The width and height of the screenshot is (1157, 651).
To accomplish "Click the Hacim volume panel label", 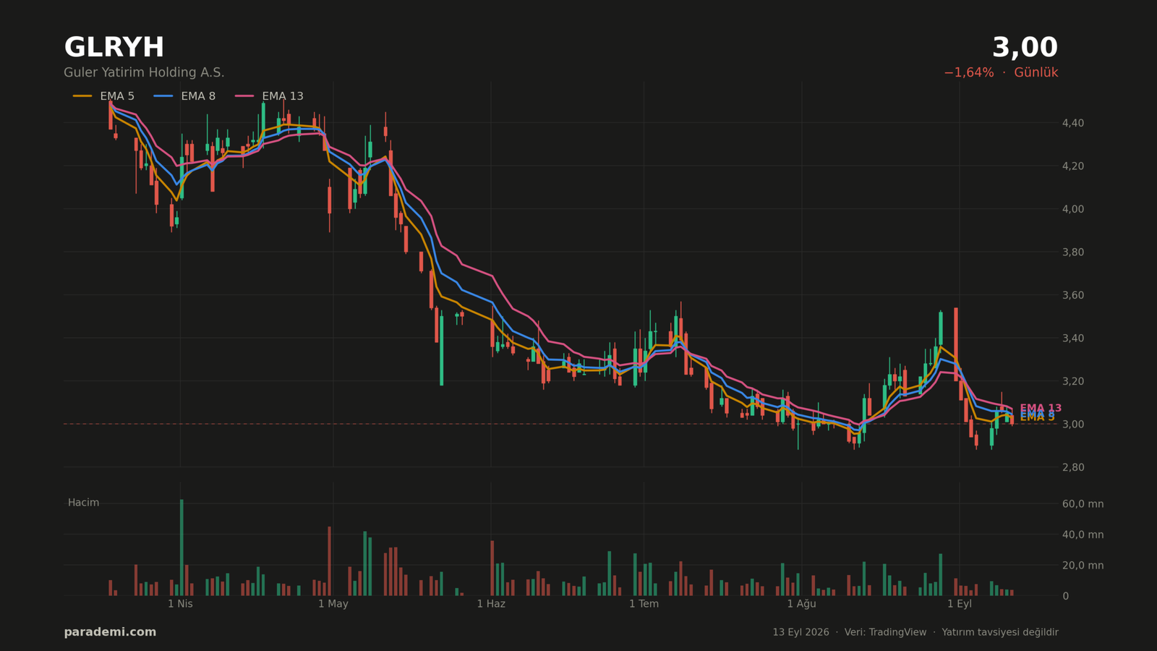I will tap(83, 503).
